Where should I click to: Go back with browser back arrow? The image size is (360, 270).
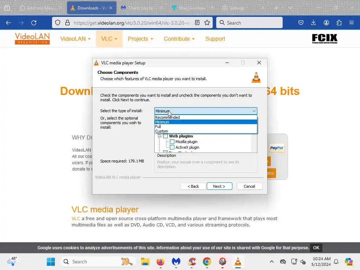(8, 23)
